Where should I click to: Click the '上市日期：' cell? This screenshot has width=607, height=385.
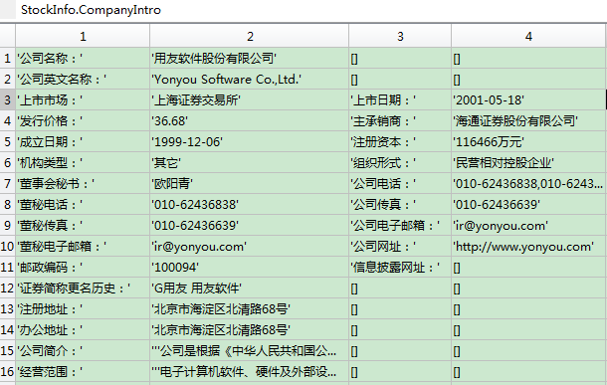point(400,100)
